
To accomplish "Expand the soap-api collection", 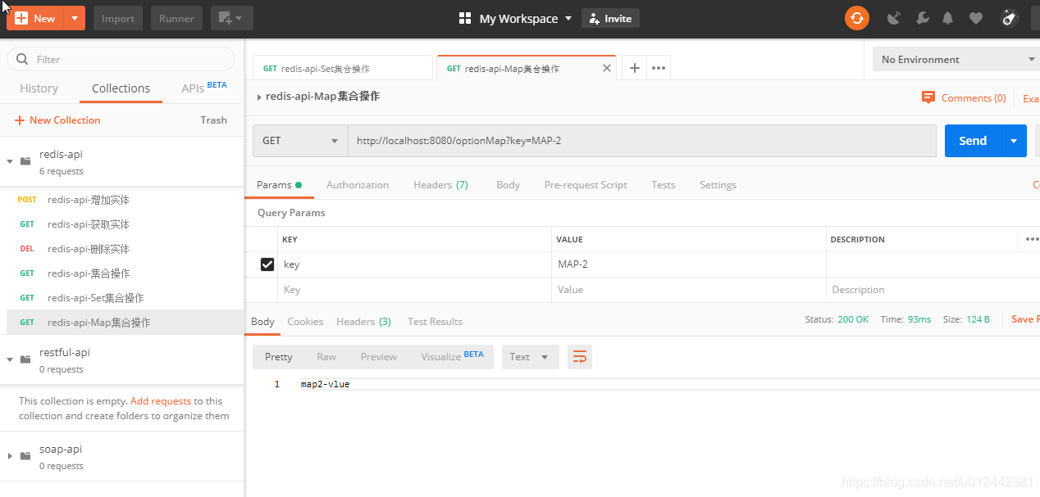I will coord(10,456).
